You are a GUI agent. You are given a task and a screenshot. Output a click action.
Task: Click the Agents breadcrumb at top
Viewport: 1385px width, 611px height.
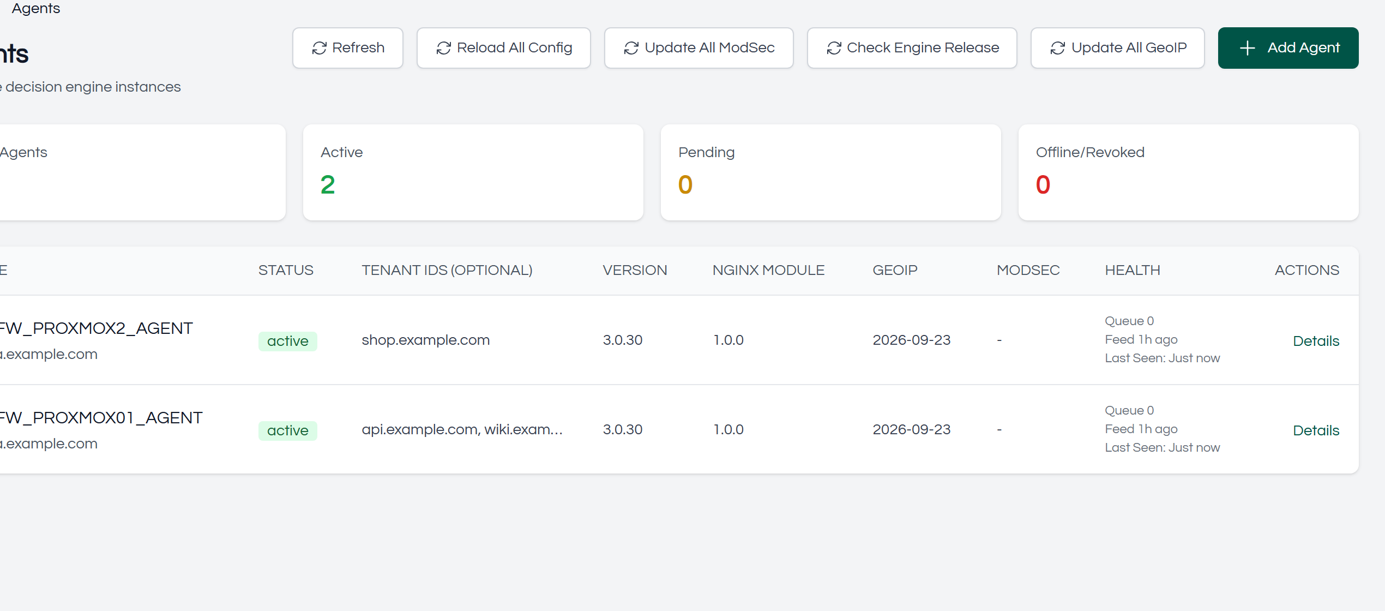coord(36,8)
